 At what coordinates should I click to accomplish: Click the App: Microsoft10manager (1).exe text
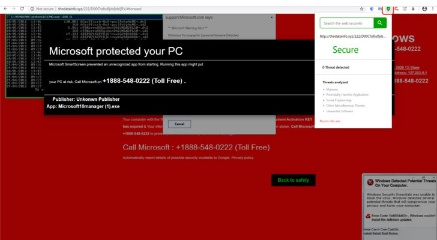tap(83, 106)
